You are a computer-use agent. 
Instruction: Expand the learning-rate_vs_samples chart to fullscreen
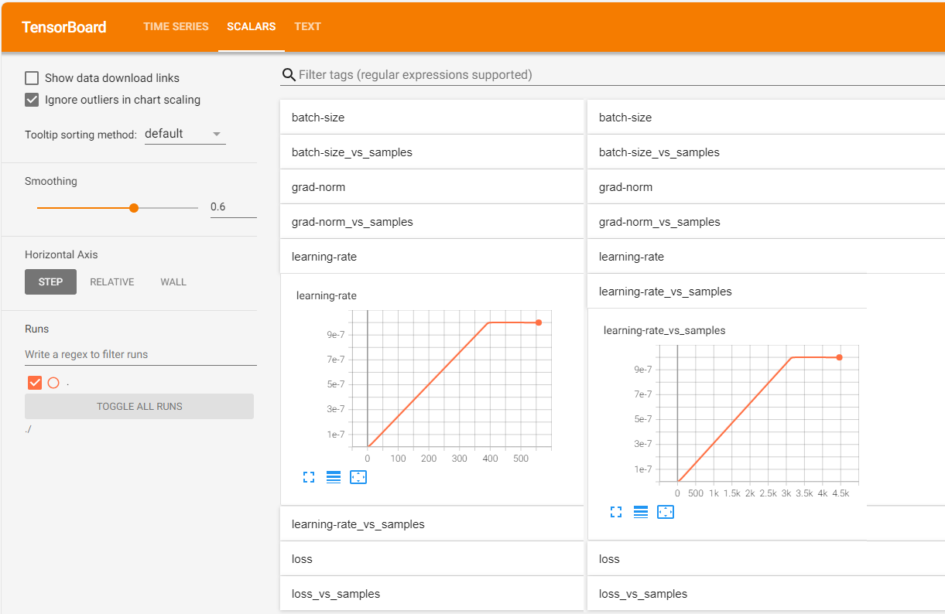(x=615, y=511)
